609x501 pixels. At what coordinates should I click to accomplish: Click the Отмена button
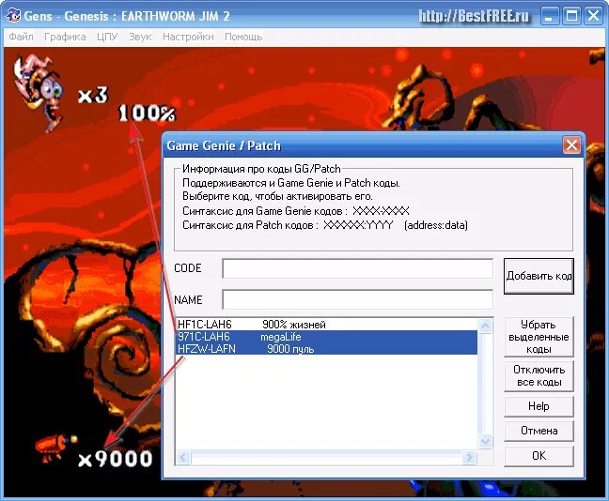pyautogui.click(x=539, y=431)
